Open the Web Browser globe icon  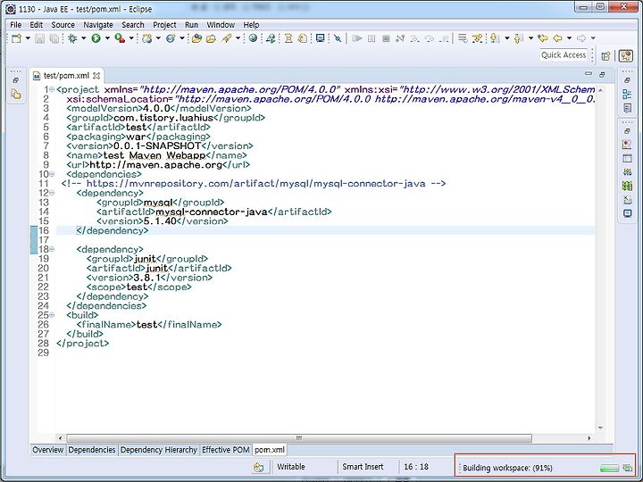253,38
